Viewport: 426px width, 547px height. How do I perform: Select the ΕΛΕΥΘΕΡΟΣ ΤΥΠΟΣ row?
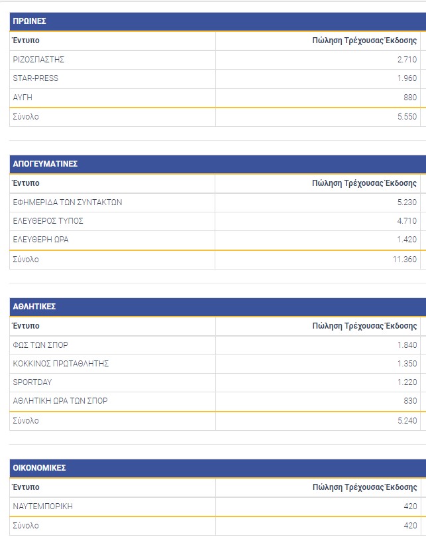48,221
